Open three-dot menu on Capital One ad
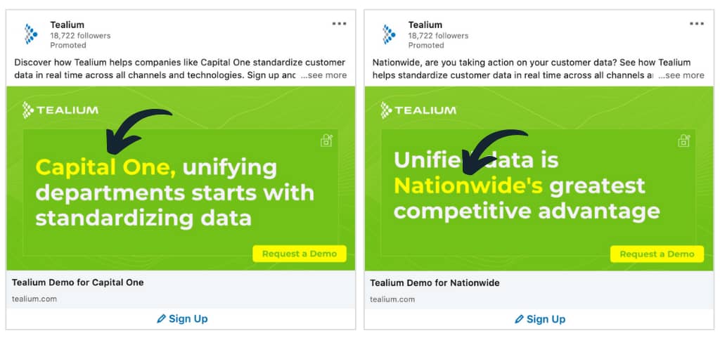 click(340, 24)
